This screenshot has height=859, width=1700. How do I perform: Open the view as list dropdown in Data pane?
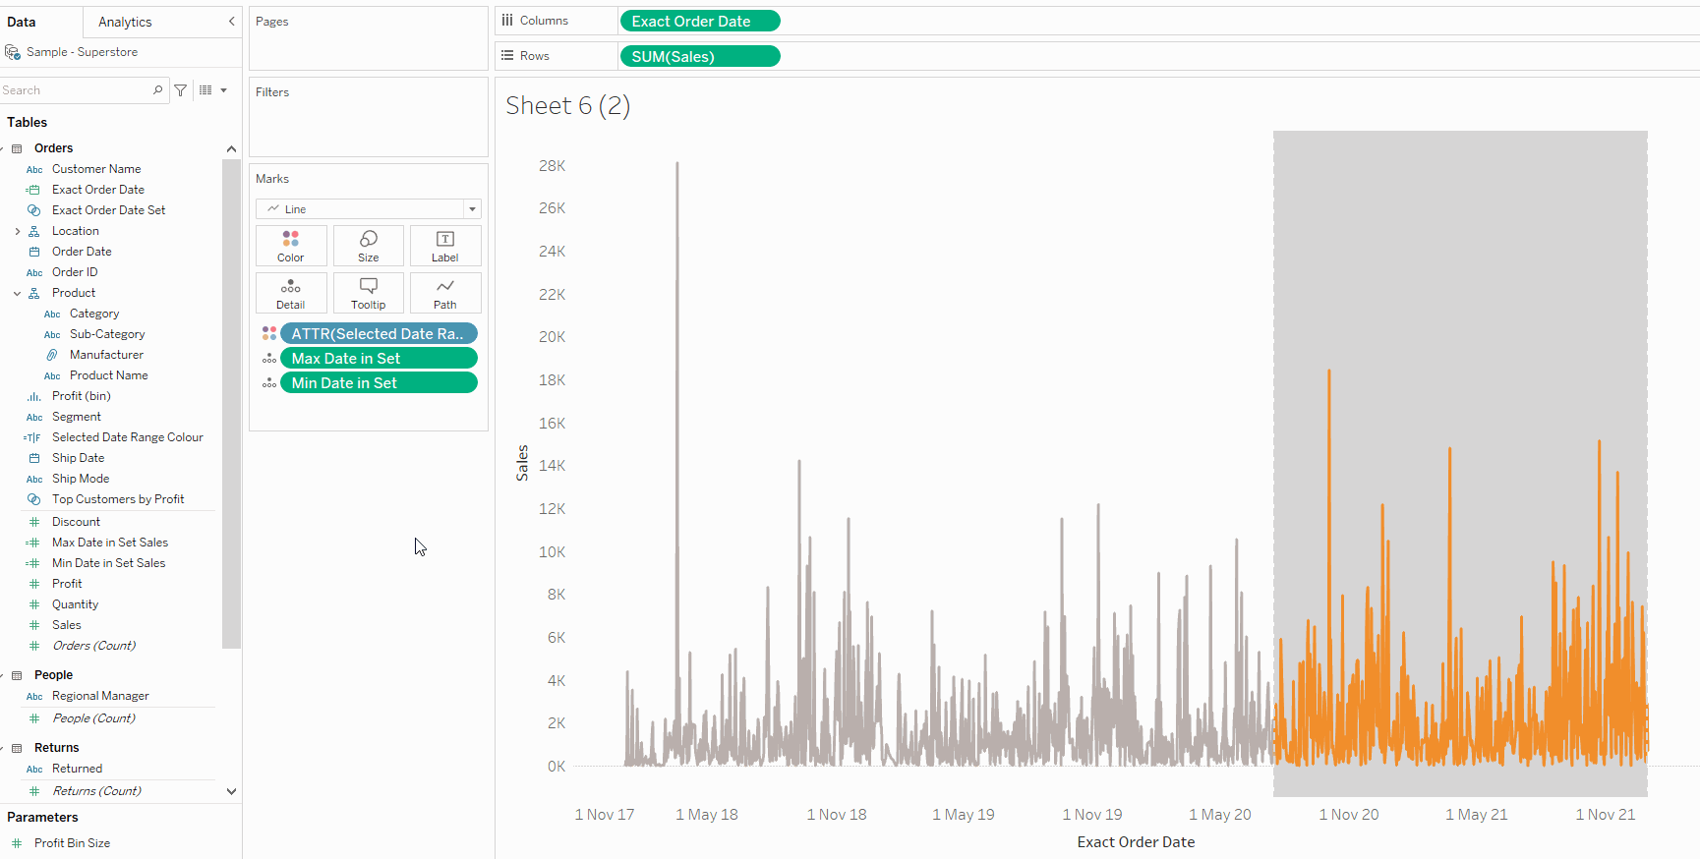point(213,90)
